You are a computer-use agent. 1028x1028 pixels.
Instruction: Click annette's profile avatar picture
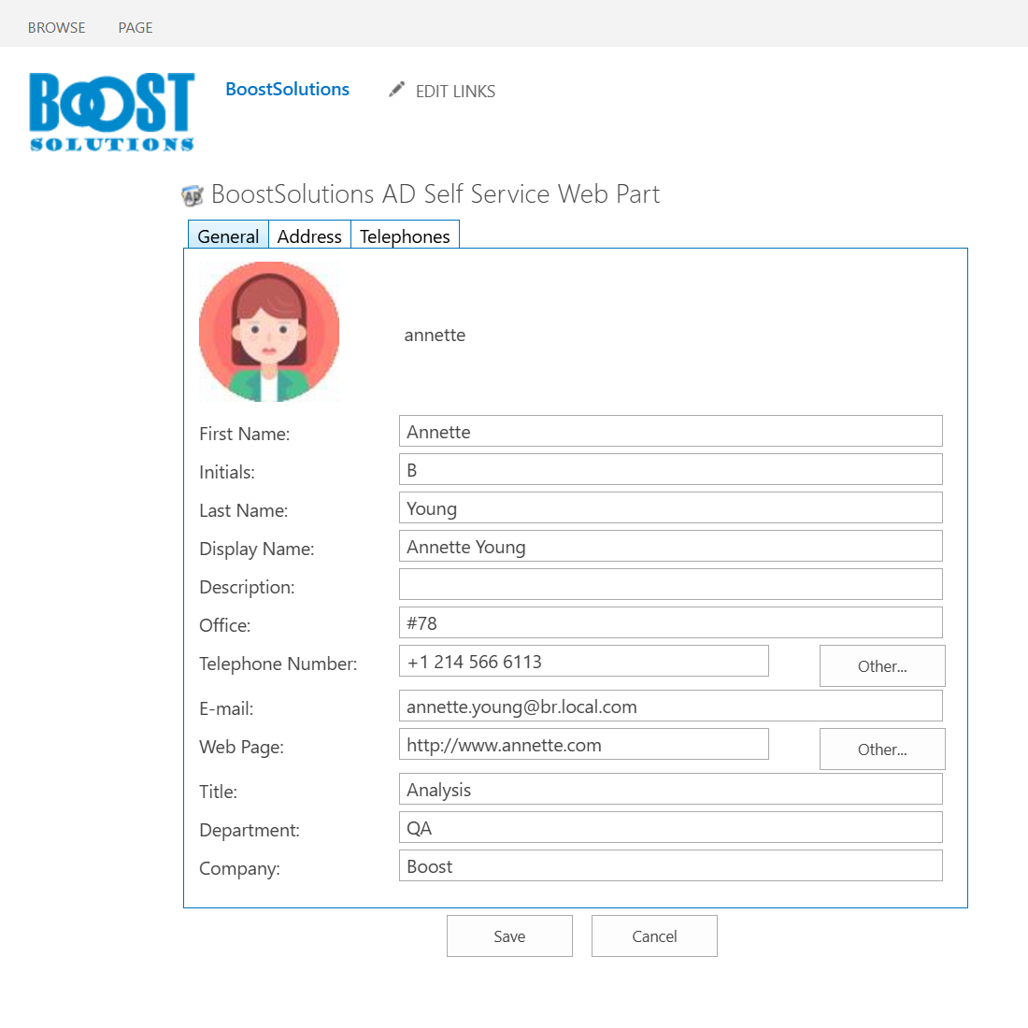coord(269,332)
